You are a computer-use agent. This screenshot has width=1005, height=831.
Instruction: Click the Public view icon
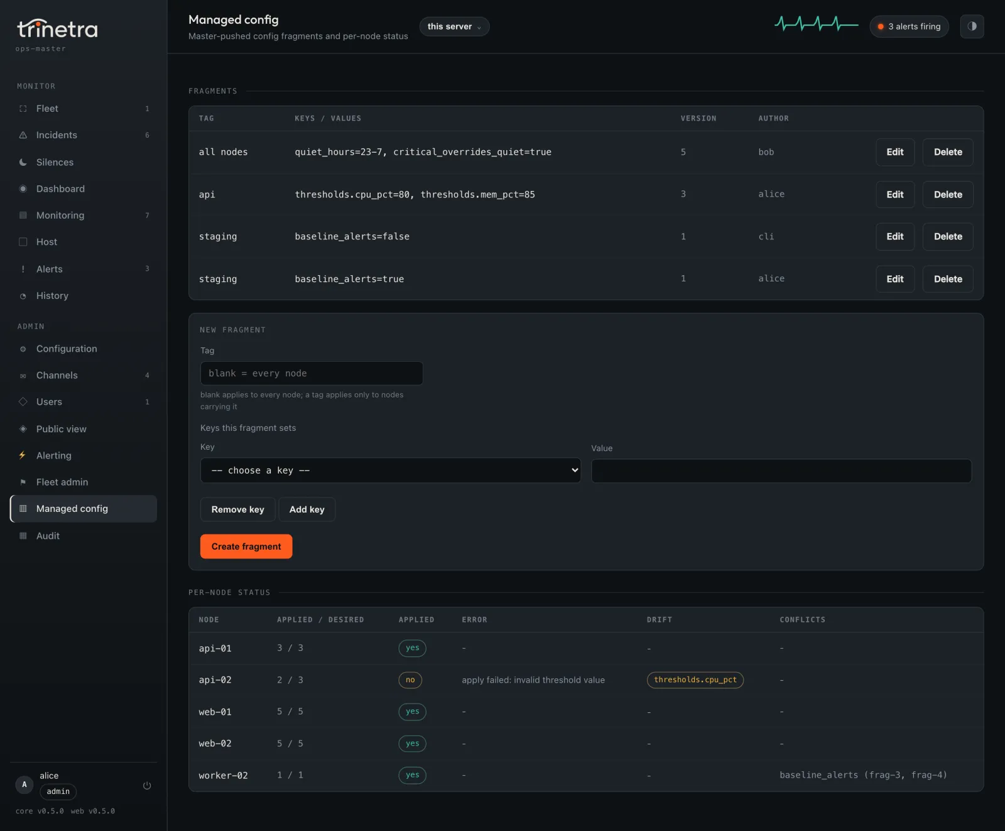coord(23,429)
